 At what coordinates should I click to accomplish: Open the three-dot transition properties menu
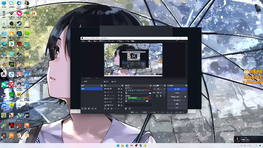[164, 96]
